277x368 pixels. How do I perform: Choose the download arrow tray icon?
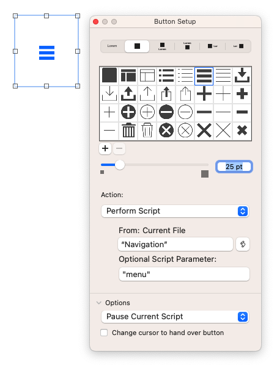click(x=242, y=75)
